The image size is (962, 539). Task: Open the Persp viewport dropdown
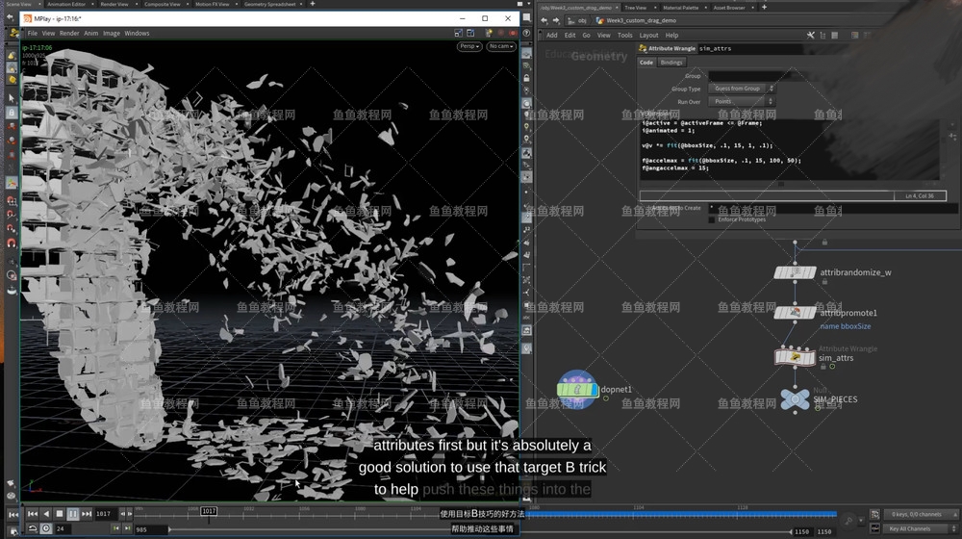pyautogui.click(x=469, y=46)
